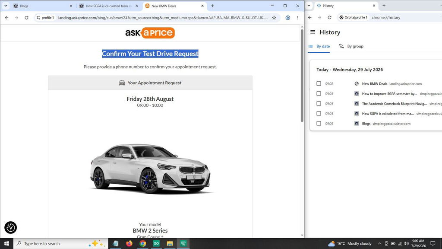
Task: Open a new tab in History window
Action: (x=384, y=5)
